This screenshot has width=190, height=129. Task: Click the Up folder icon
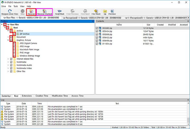(105, 11)
